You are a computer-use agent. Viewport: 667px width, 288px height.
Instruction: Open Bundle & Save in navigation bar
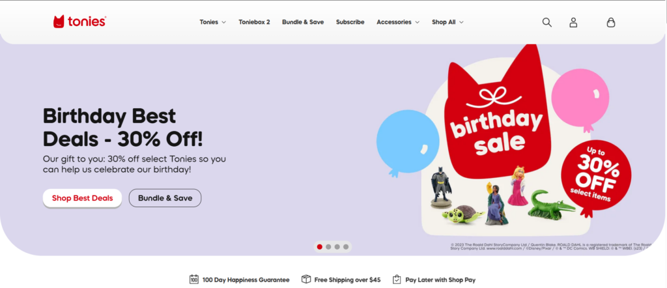point(303,22)
